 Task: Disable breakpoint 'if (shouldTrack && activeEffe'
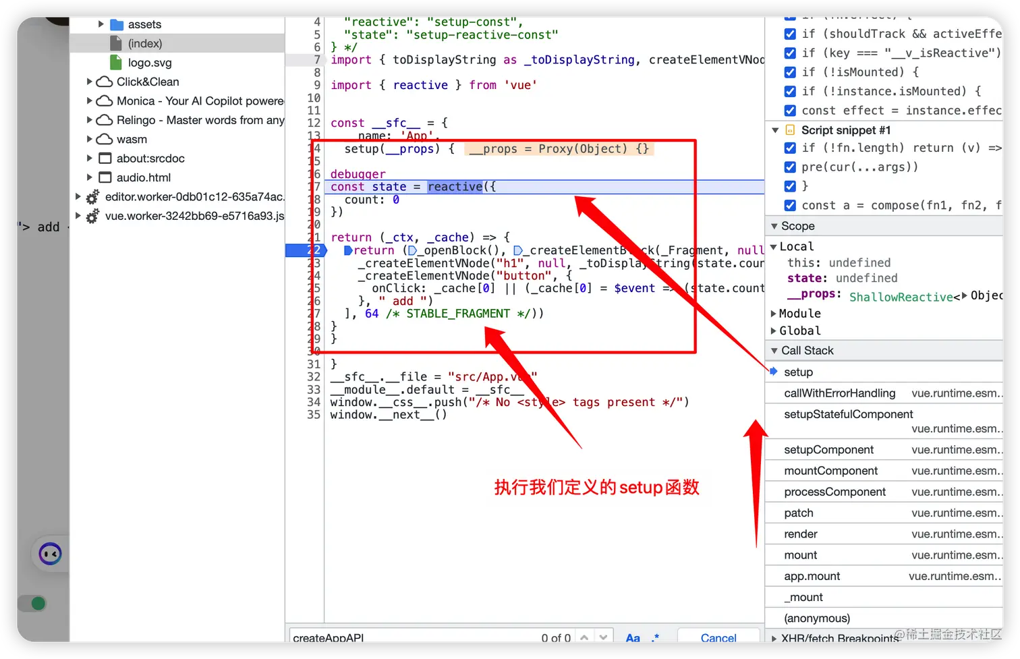click(x=790, y=34)
